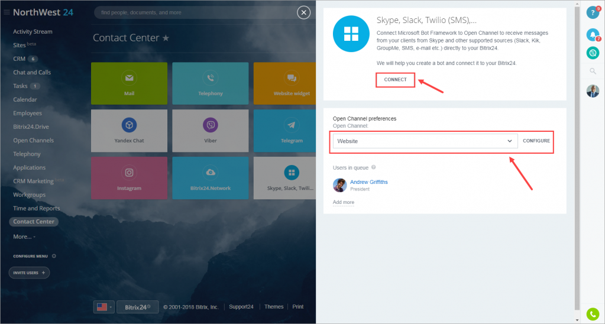Select Contact Center in the menu
The image size is (605, 324).
point(34,221)
